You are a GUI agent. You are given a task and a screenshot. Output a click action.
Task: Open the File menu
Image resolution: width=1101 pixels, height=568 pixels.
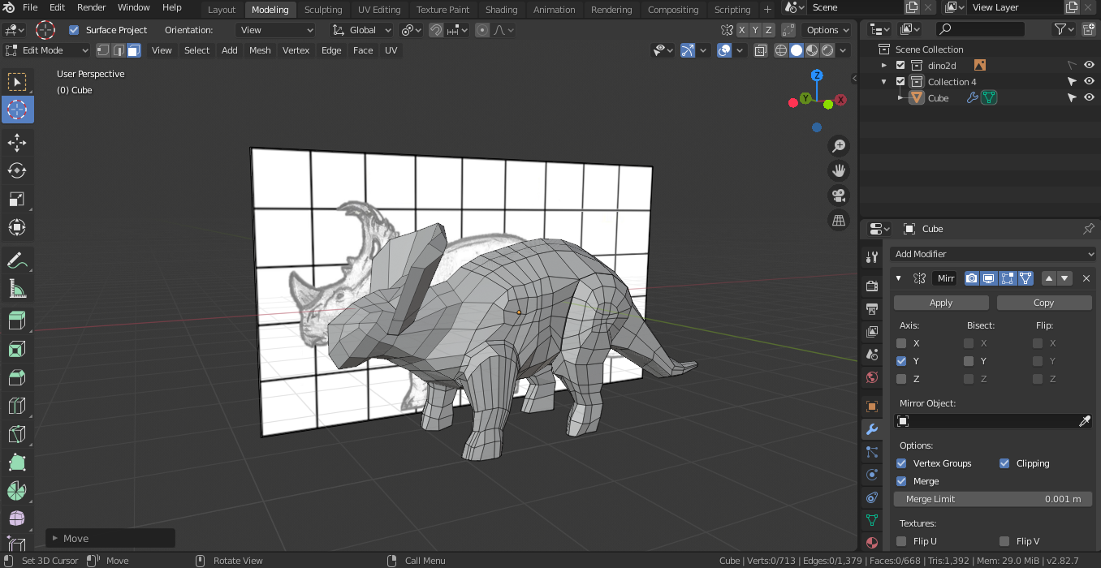[30, 7]
